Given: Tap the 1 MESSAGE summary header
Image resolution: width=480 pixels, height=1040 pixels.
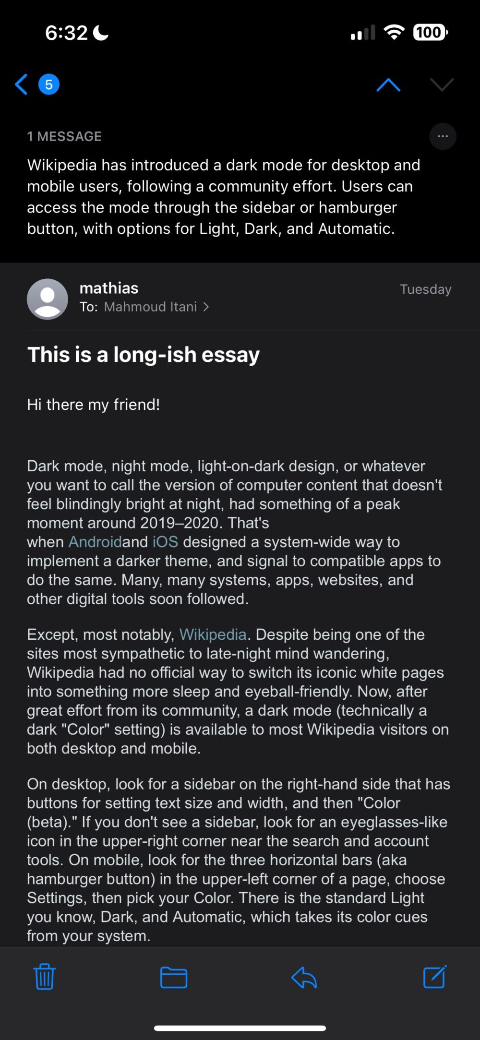Looking at the screenshot, I should [65, 136].
